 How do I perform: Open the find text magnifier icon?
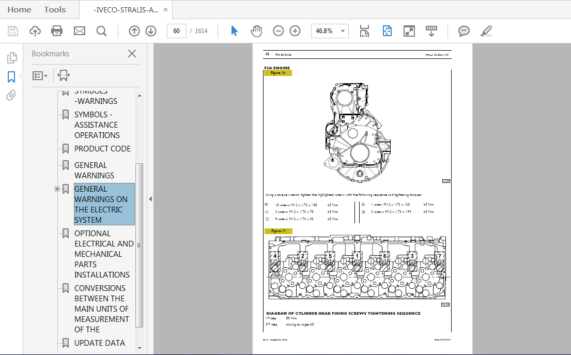click(102, 31)
